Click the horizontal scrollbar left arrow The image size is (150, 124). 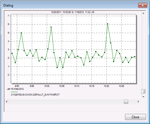(7, 102)
